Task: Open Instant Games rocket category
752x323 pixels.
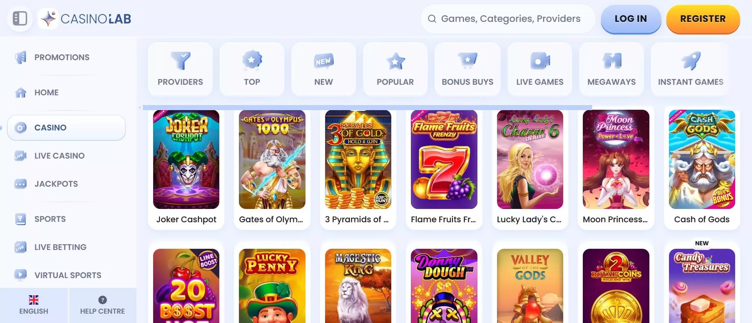Action: click(x=691, y=69)
